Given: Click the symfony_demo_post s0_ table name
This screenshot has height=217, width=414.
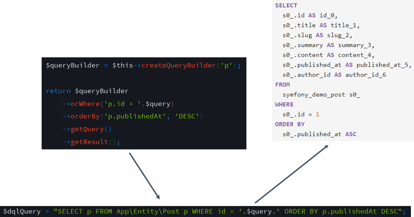Looking at the screenshot, I should click(321, 94).
